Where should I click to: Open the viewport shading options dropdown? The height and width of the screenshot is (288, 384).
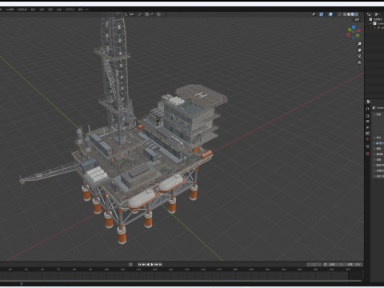click(361, 14)
